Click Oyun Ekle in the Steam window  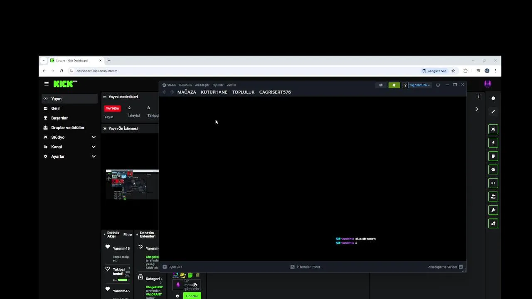click(x=172, y=267)
